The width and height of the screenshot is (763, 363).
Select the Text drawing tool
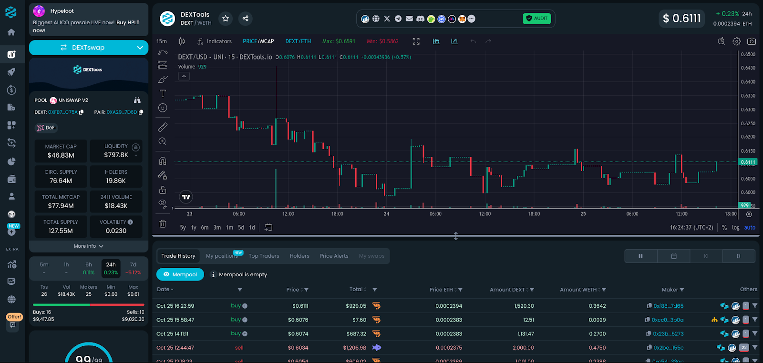pyautogui.click(x=163, y=93)
